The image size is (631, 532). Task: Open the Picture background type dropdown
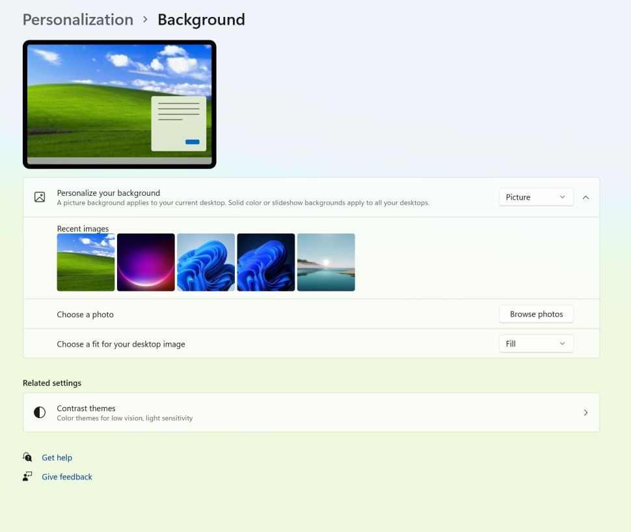pyautogui.click(x=536, y=197)
